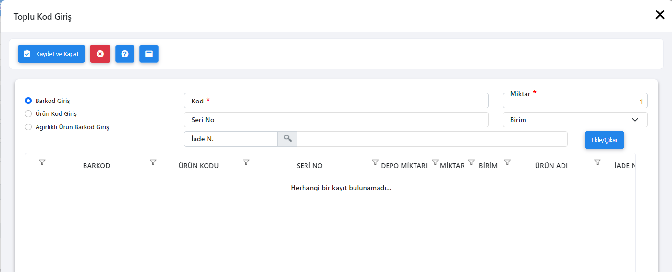Open filter icon left of İADE N column
This screenshot has width=672, height=272.
coord(598,162)
